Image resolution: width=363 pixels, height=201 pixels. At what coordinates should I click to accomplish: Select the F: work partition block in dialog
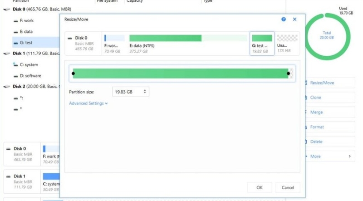coord(114,44)
